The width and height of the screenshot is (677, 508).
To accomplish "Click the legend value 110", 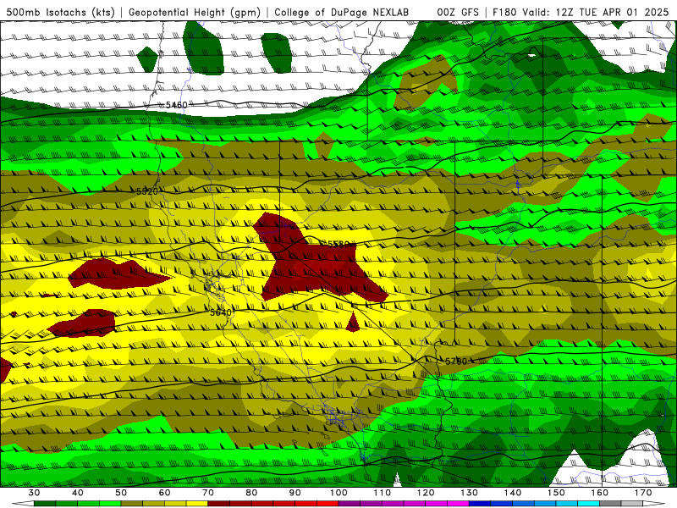I will [383, 493].
